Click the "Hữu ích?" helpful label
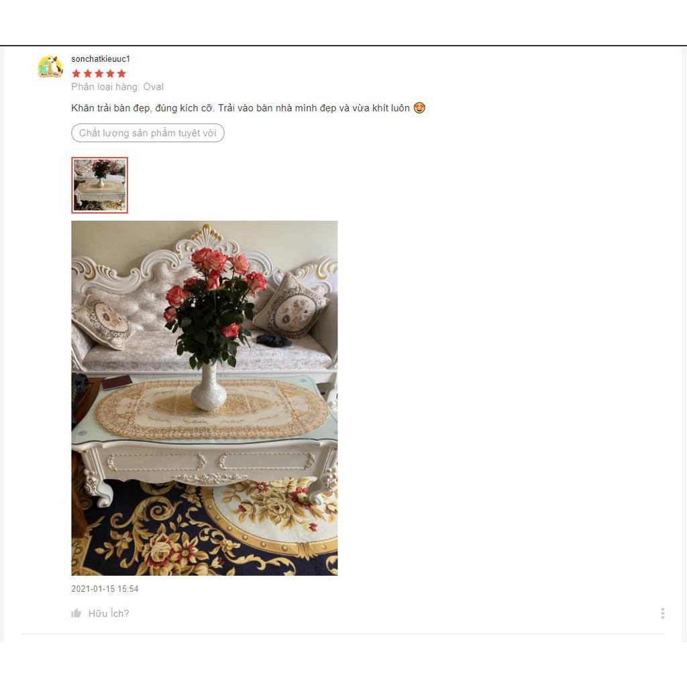Viewport: 687px width, 687px height. [109, 613]
